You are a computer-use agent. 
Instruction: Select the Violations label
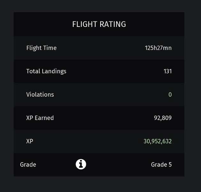[40, 94]
